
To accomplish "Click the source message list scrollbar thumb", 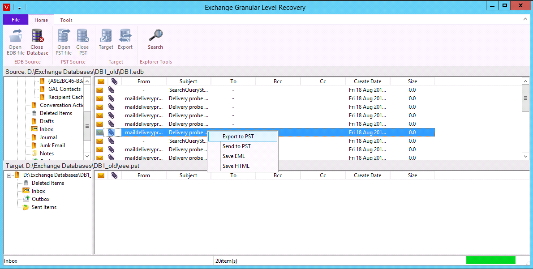I will (x=525, y=98).
